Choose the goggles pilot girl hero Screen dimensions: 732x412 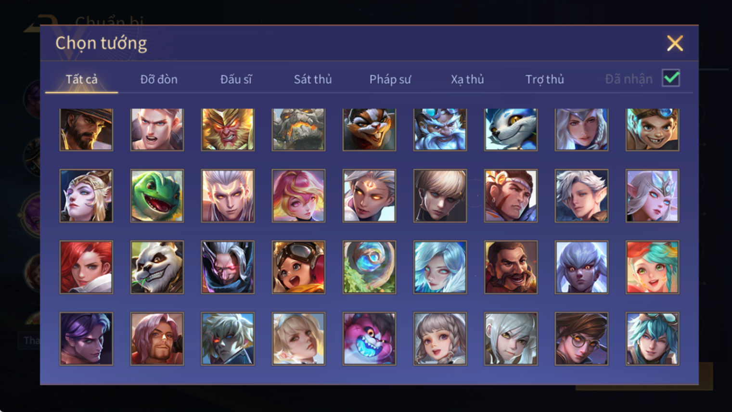[x=298, y=267]
